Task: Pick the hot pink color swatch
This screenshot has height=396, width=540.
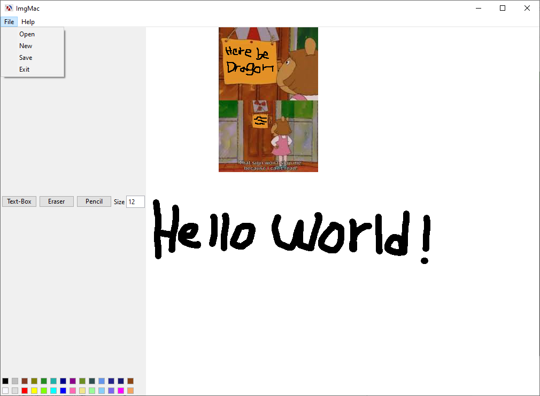Action: (x=73, y=391)
